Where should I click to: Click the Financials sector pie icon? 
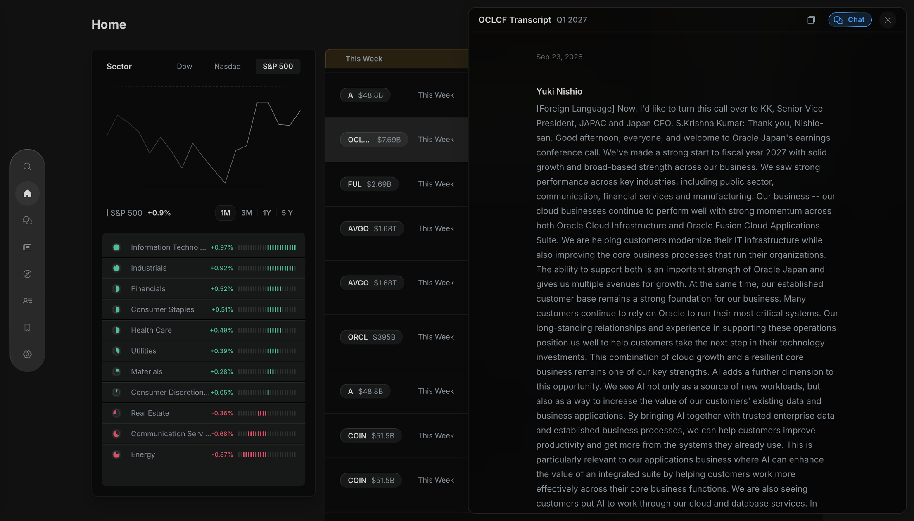click(x=116, y=289)
